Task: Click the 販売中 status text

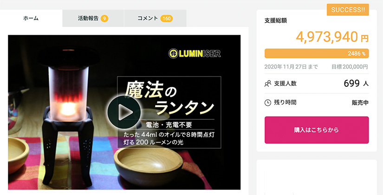Action: click(360, 103)
